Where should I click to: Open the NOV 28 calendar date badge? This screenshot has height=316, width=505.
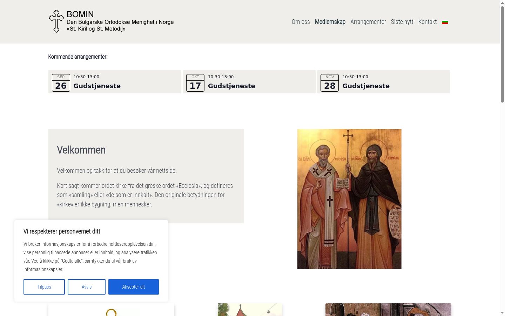click(x=330, y=83)
